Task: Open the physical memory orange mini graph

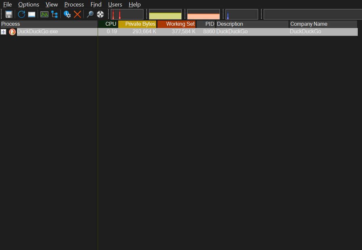Action: [203, 14]
